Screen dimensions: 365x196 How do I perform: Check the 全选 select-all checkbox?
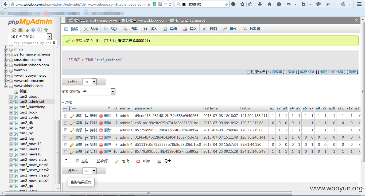pos(77,161)
